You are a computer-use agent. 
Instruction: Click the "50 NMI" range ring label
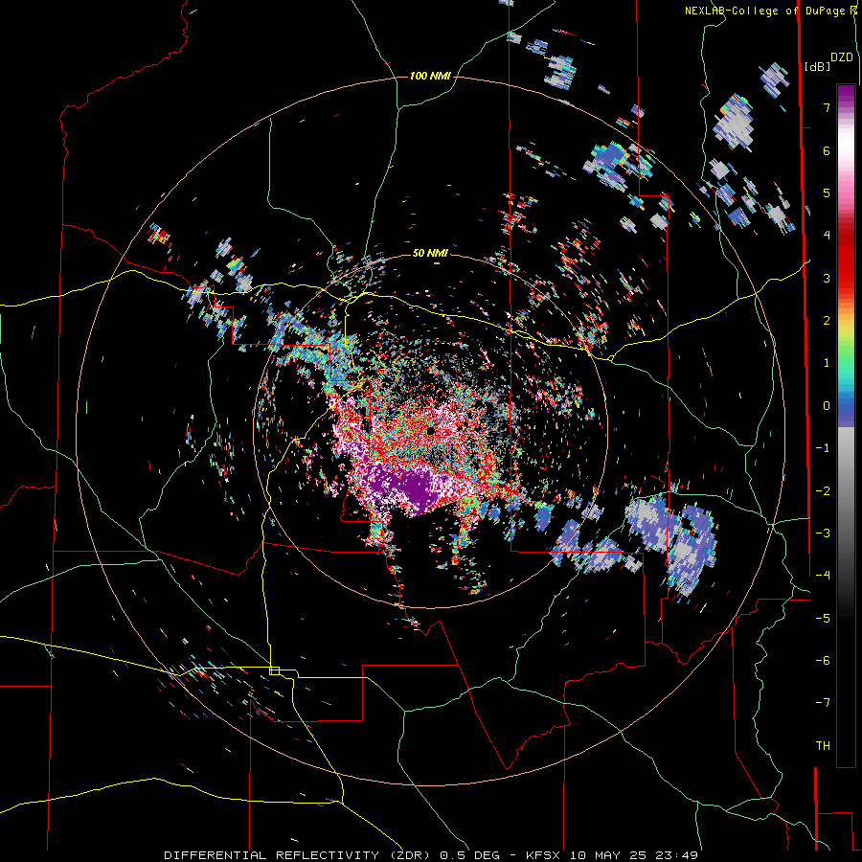430,253
